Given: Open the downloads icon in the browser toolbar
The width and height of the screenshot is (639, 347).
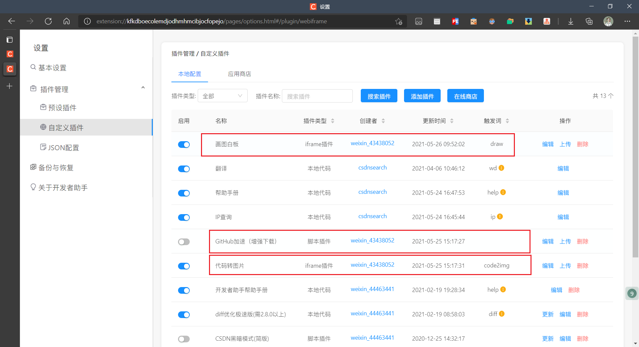Looking at the screenshot, I should pyautogui.click(x=571, y=21).
